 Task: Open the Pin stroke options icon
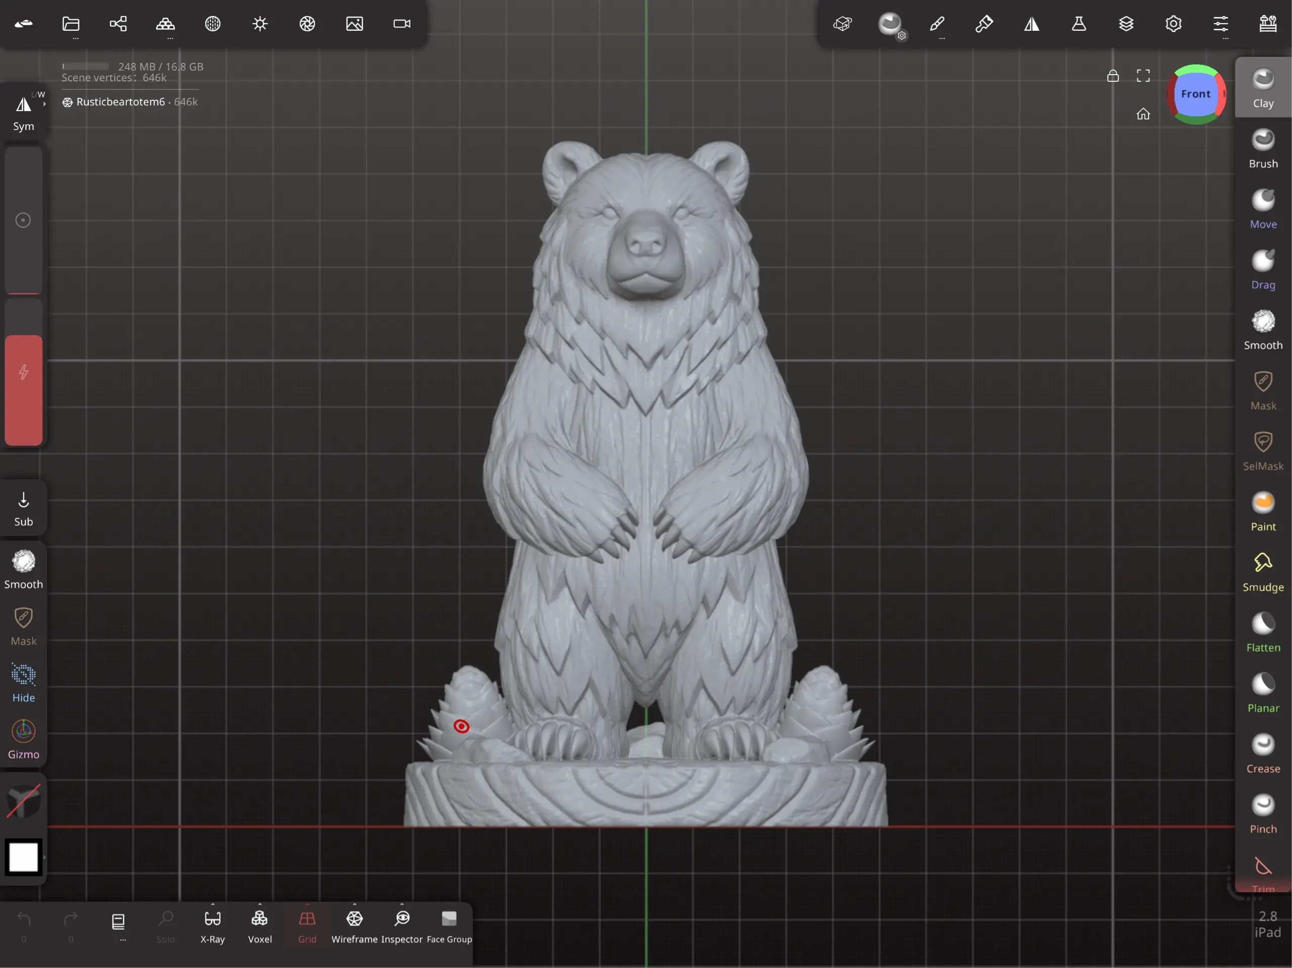tap(985, 24)
